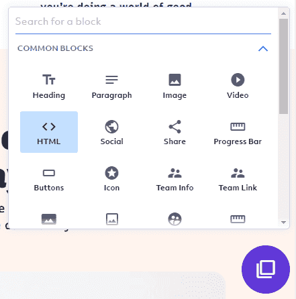Click the block panel scrollbar thumb
The height and width of the screenshot is (299, 296).
(283, 66)
